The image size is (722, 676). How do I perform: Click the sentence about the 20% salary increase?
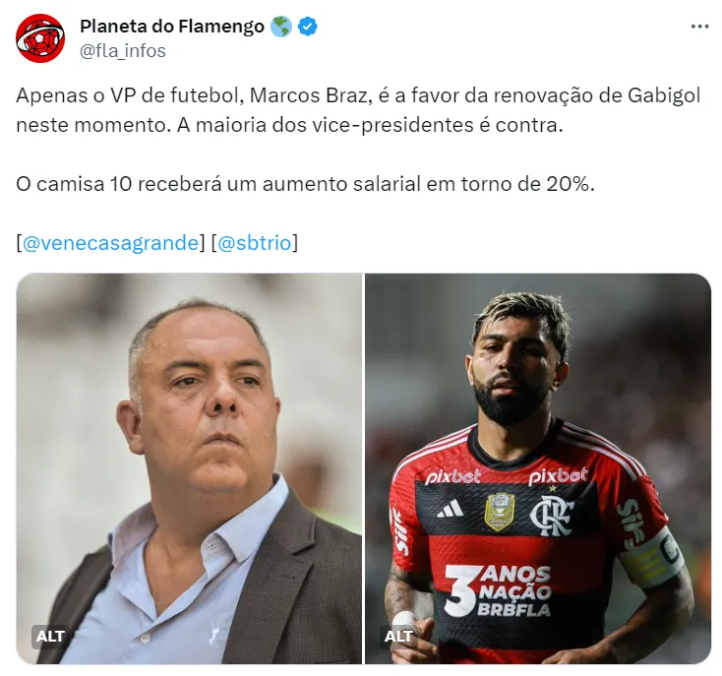tap(305, 184)
